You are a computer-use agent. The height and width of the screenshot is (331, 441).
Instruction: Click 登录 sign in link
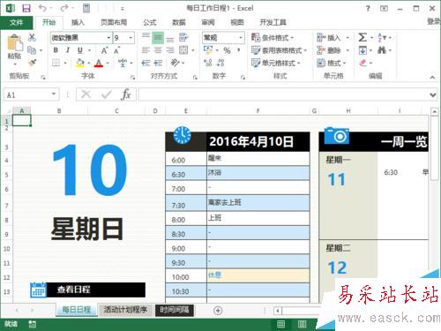(x=434, y=21)
